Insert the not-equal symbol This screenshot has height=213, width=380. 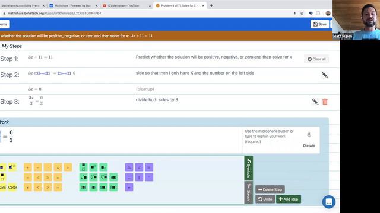28,187
